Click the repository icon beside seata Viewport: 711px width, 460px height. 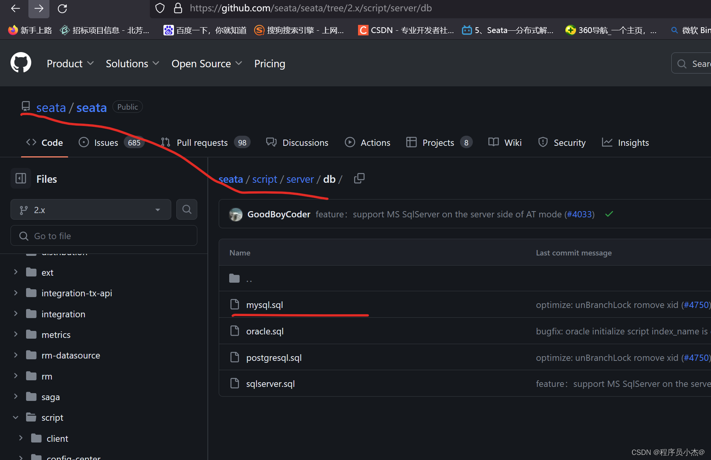(x=26, y=107)
